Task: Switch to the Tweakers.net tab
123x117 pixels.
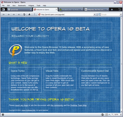Action: [71, 10]
